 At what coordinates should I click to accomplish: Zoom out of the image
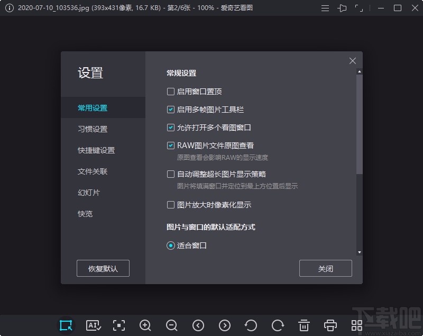coord(172,325)
